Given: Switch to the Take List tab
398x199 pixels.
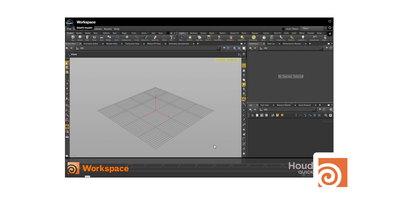Looking at the screenshot, I should 271,44.
